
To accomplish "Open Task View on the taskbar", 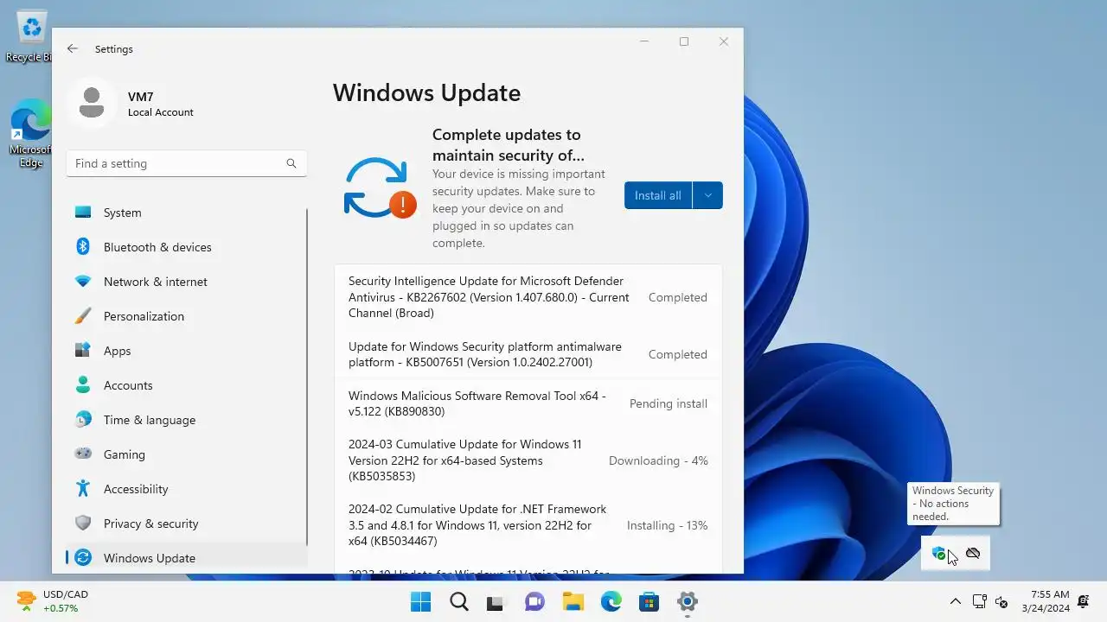I will pyautogui.click(x=496, y=602).
